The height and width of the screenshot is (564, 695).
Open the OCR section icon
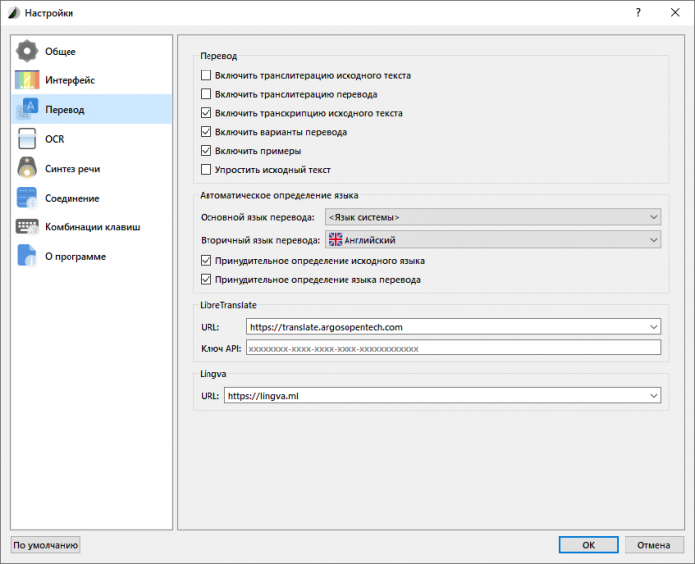coord(28,139)
